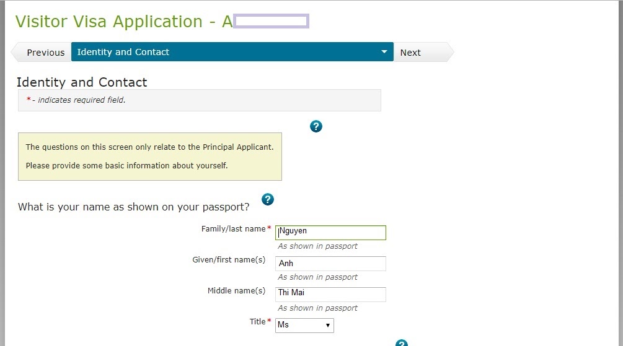This screenshot has height=346, width=623.
Task: Open help for the passport name question
Action: pyautogui.click(x=268, y=199)
